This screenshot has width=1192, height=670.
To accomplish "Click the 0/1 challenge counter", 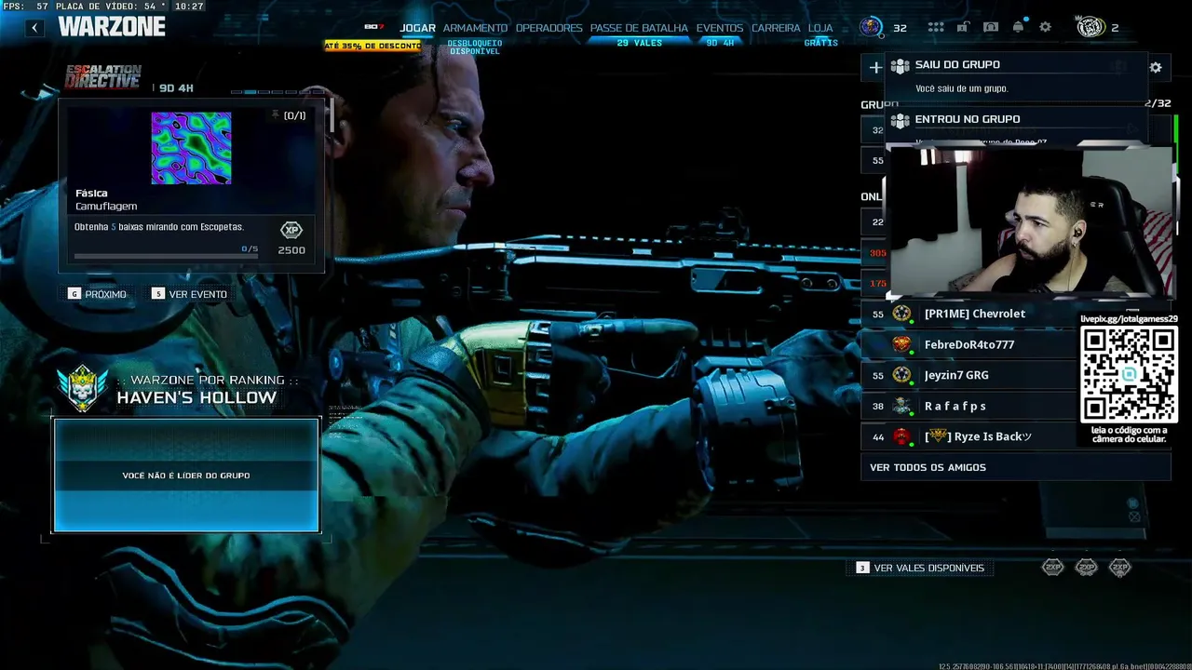I will click(294, 115).
